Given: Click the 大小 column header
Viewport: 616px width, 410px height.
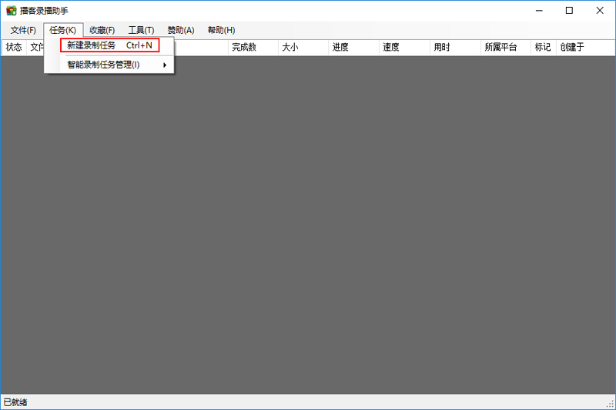Looking at the screenshot, I should point(290,47).
